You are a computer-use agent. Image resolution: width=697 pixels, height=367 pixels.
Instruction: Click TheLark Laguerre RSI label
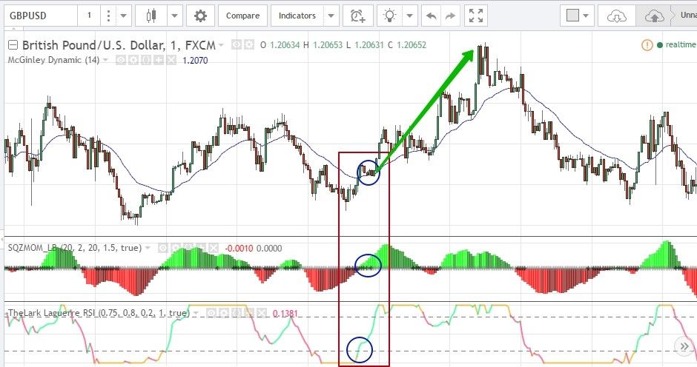click(x=99, y=313)
